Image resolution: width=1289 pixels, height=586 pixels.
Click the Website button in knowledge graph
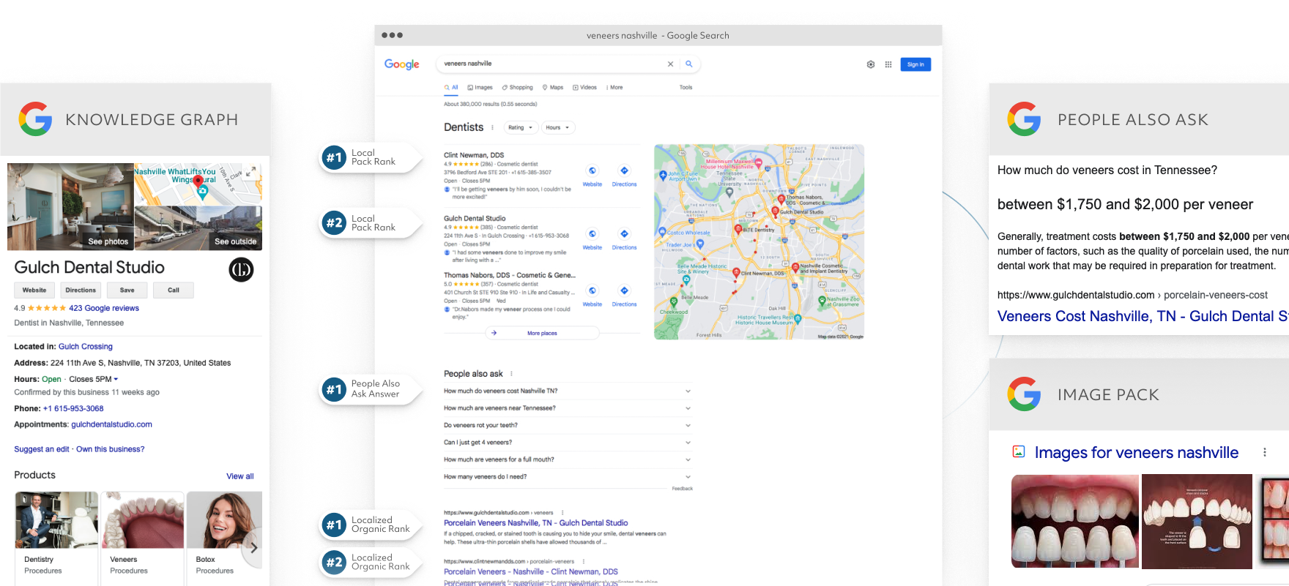[x=34, y=290]
